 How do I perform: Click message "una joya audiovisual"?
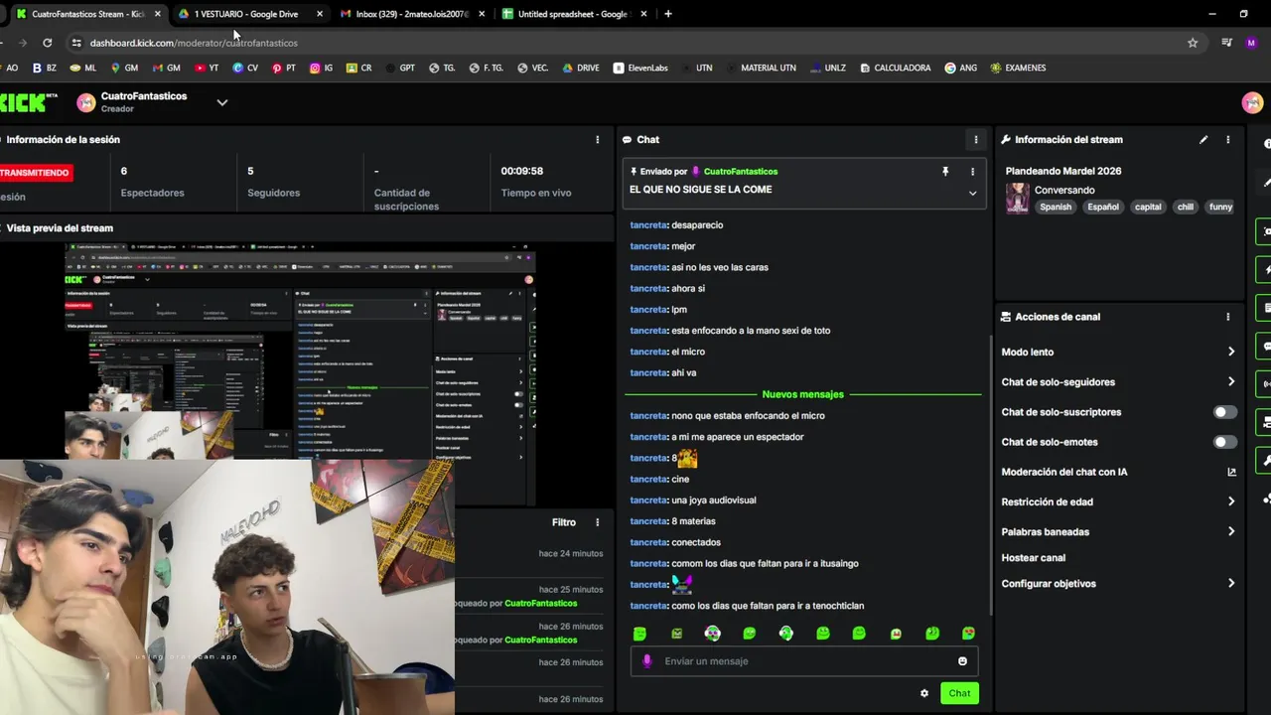pyautogui.click(x=714, y=500)
